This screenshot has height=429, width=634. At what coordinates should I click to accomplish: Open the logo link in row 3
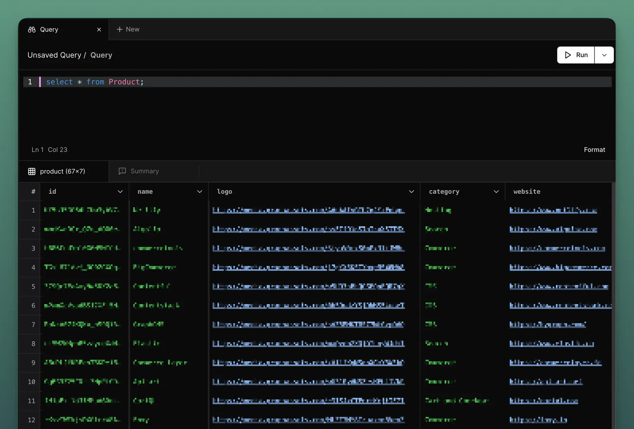point(308,248)
